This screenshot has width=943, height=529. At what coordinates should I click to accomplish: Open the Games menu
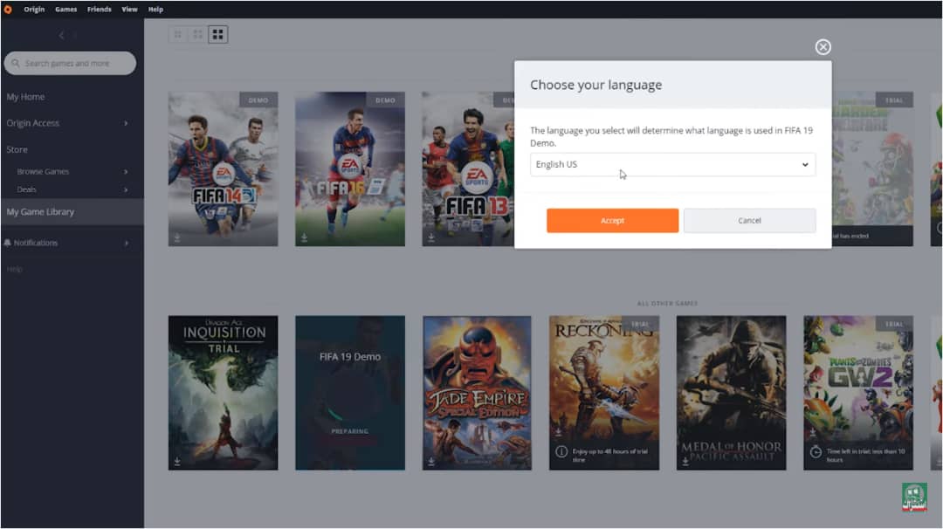65,9
